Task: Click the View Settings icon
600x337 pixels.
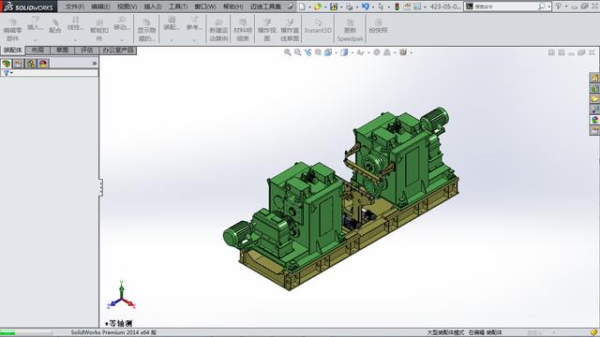Action: [403, 52]
